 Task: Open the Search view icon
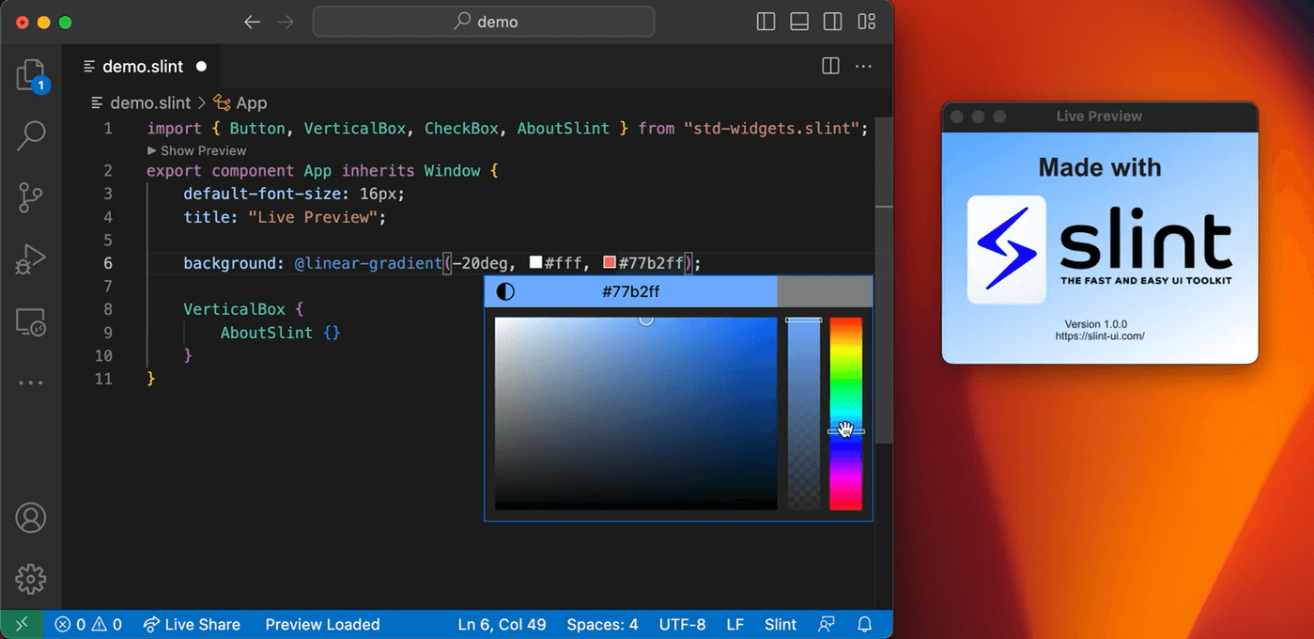coord(31,136)
